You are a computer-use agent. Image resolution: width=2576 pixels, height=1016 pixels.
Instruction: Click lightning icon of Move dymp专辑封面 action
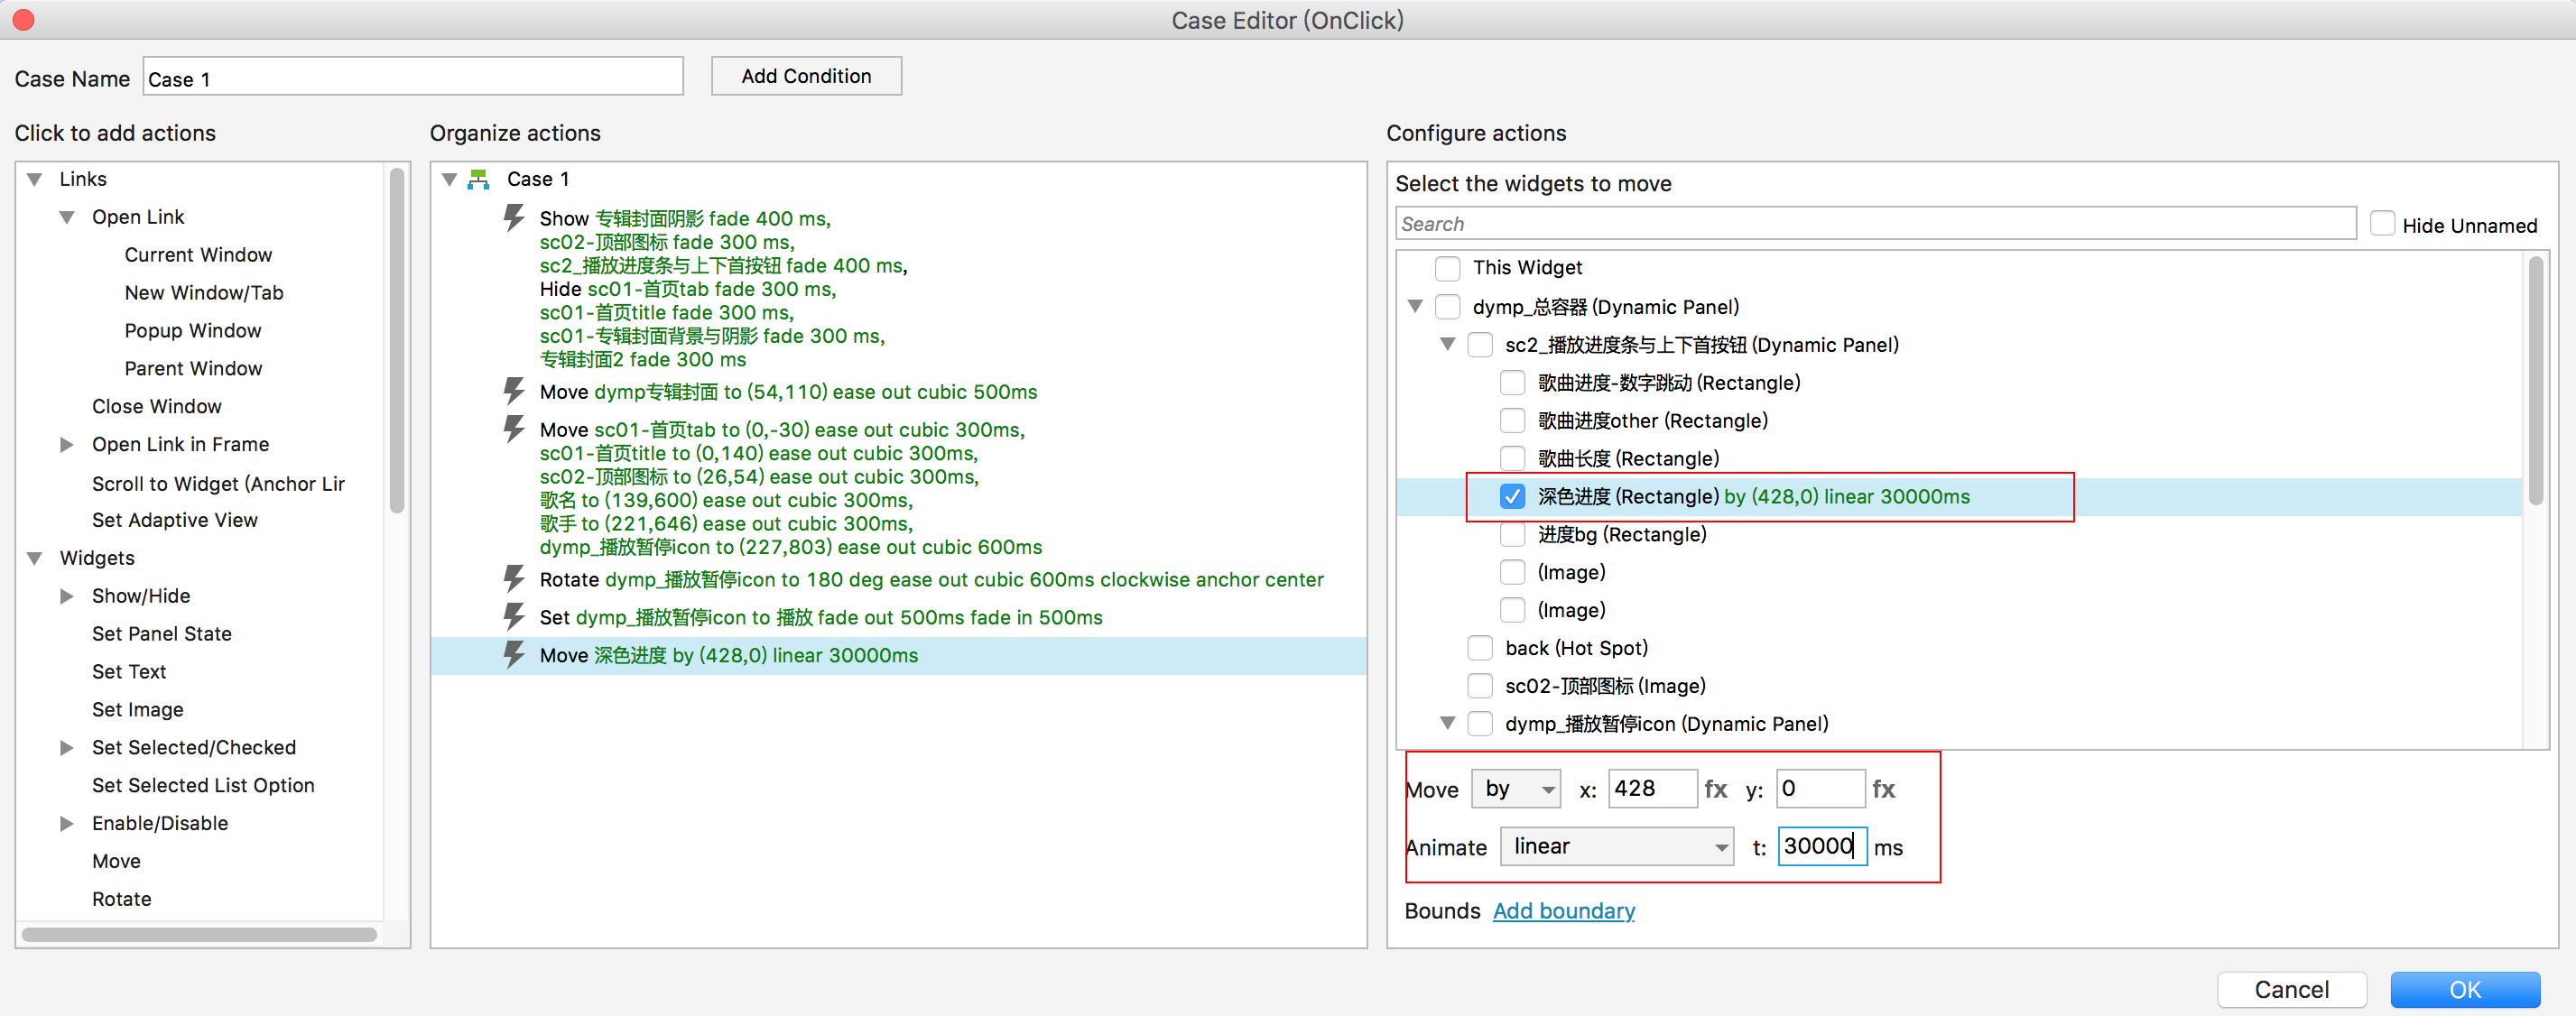click(x=514, y=391)
